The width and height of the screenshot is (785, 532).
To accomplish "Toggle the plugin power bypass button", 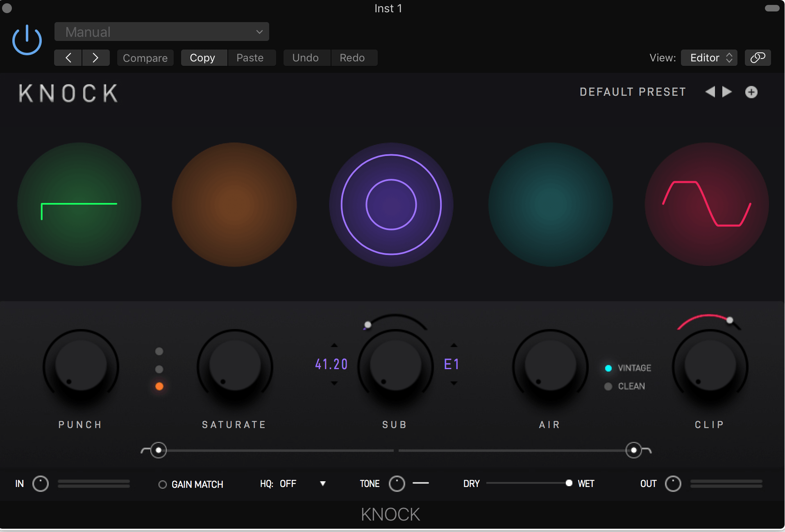I will (x=27, y=40).
